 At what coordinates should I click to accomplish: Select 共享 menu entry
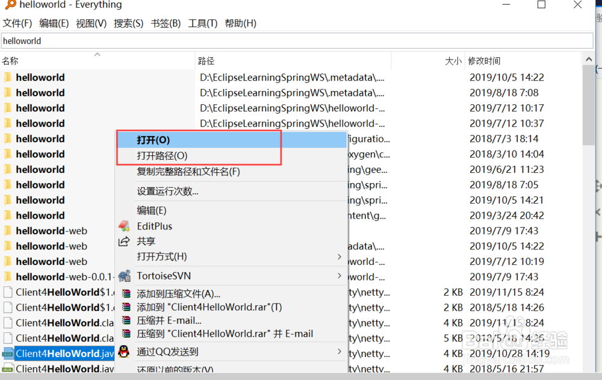coord(232,241)
